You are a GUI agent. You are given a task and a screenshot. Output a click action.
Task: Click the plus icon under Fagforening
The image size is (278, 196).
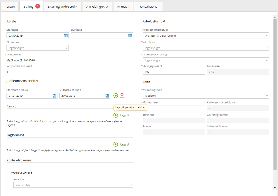(116, 144)
